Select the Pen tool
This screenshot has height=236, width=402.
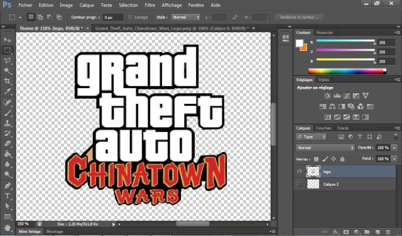pos(8,185)
